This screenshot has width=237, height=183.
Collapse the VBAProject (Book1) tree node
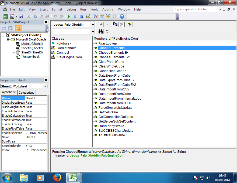click(x=3, y=35)
